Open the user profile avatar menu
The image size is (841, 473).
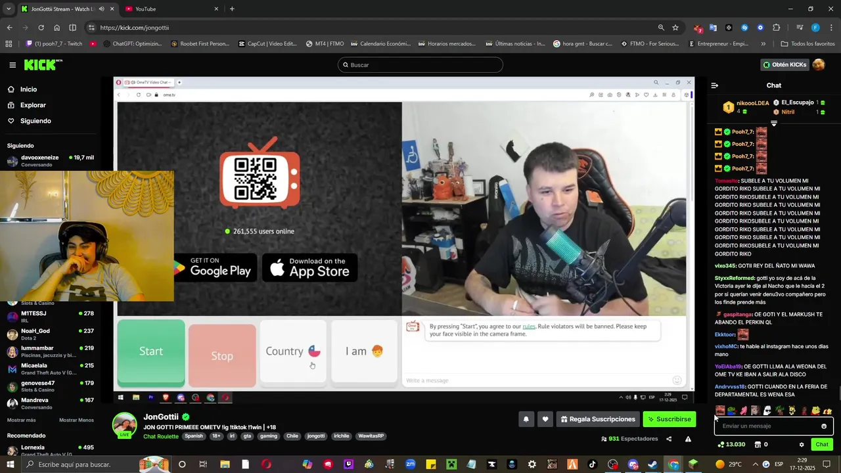pyautogui.click(x=819, y=64)
